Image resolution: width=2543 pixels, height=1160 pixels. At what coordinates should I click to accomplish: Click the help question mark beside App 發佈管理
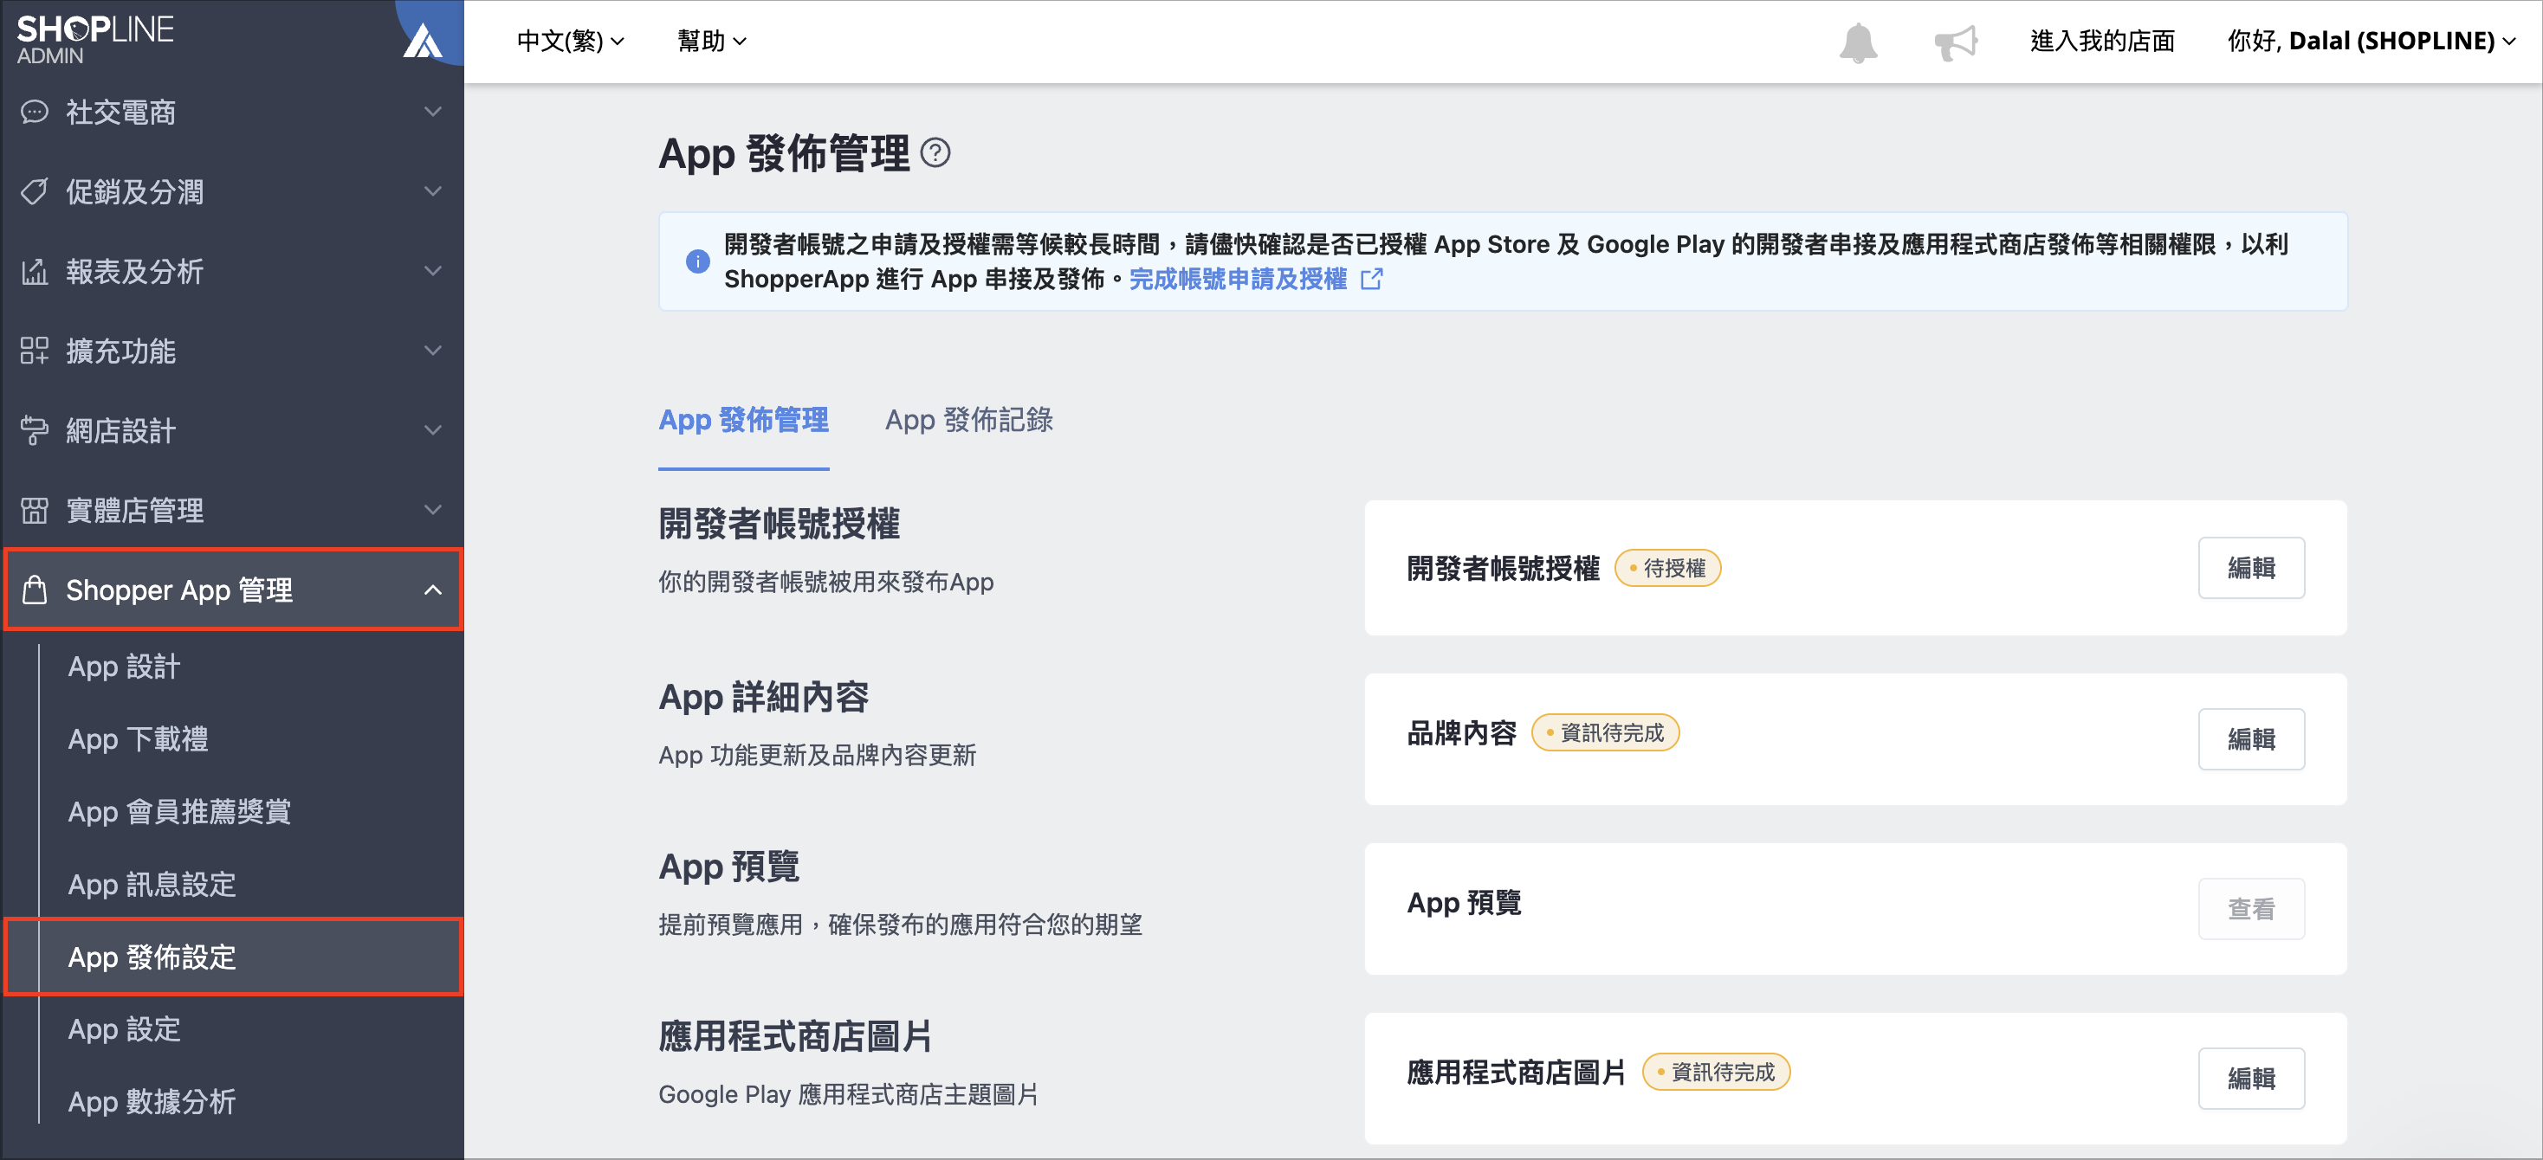935,153
